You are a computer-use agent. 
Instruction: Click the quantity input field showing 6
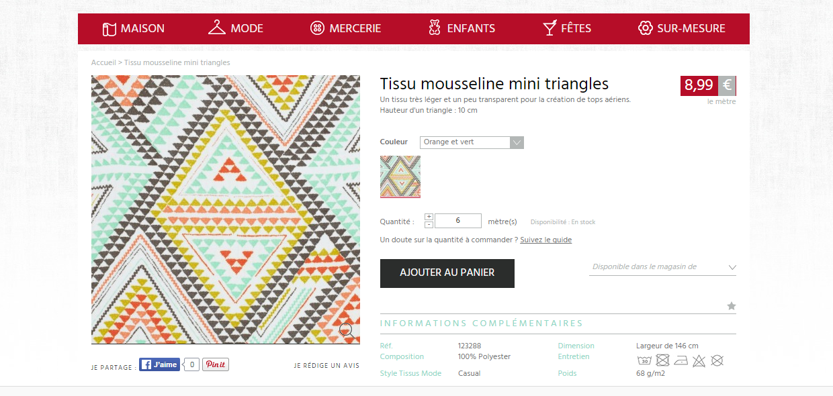[457, 220]
